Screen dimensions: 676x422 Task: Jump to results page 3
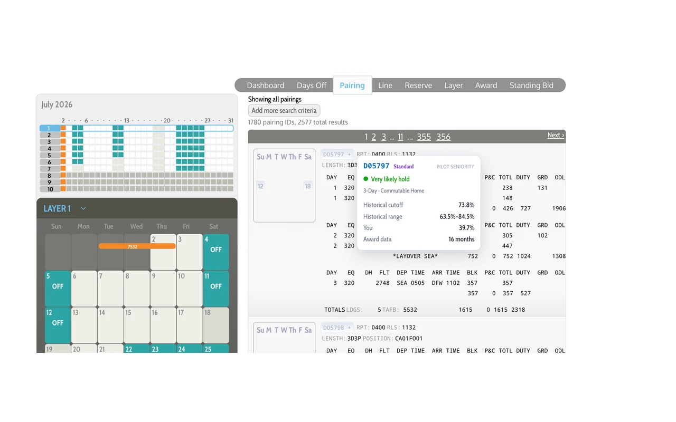click(x=384, y=137)
